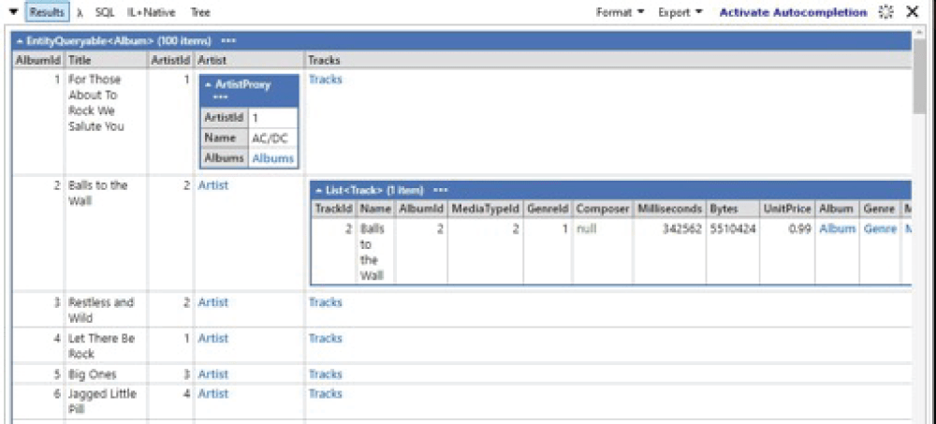Collapse the EntityQueryable<Album> header triangle
The image size is (936, 424).
[x=21, y=41]
